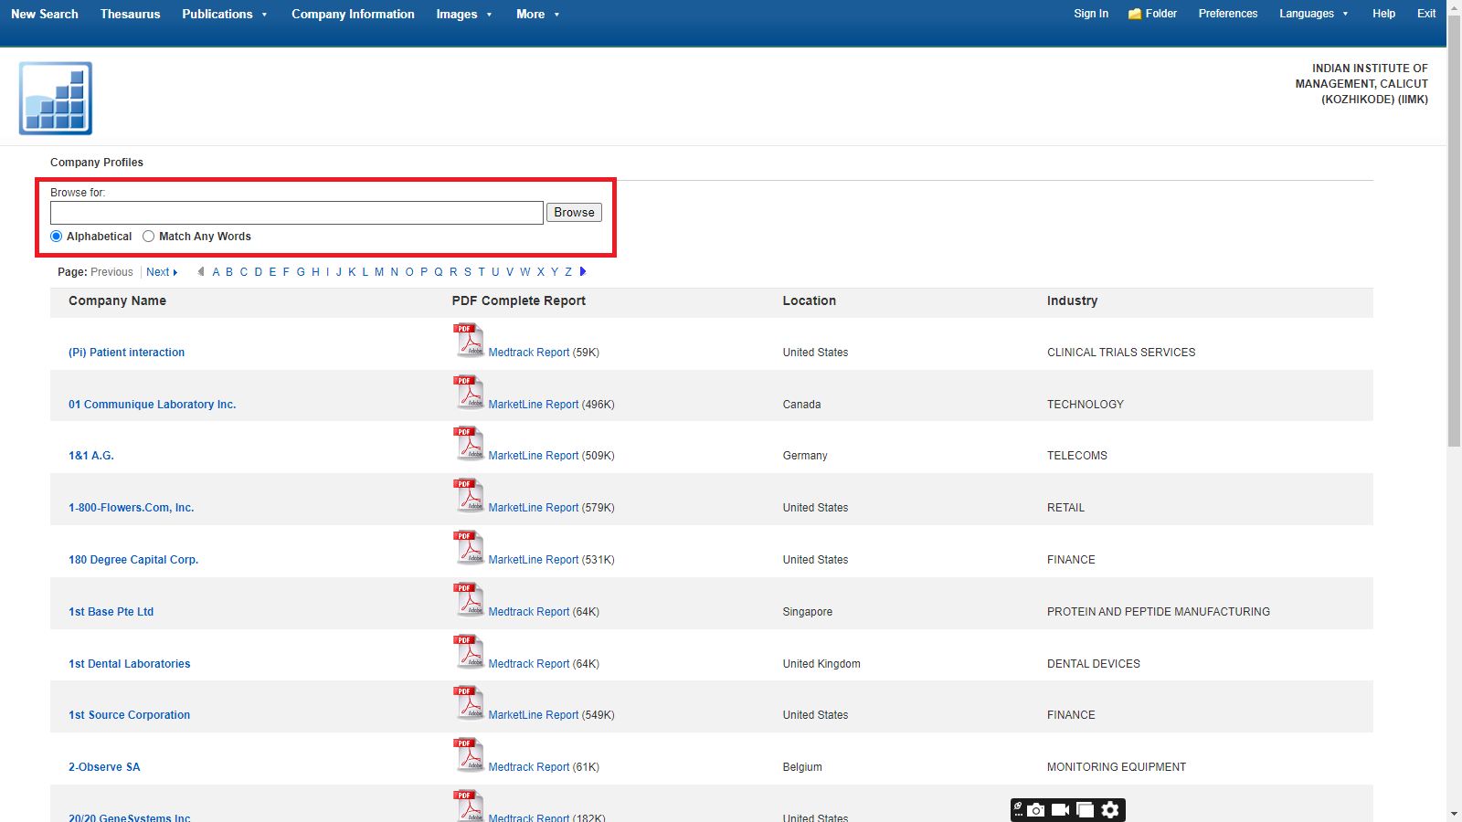
Task: Select the Match Any Words option
Action: 149,237
